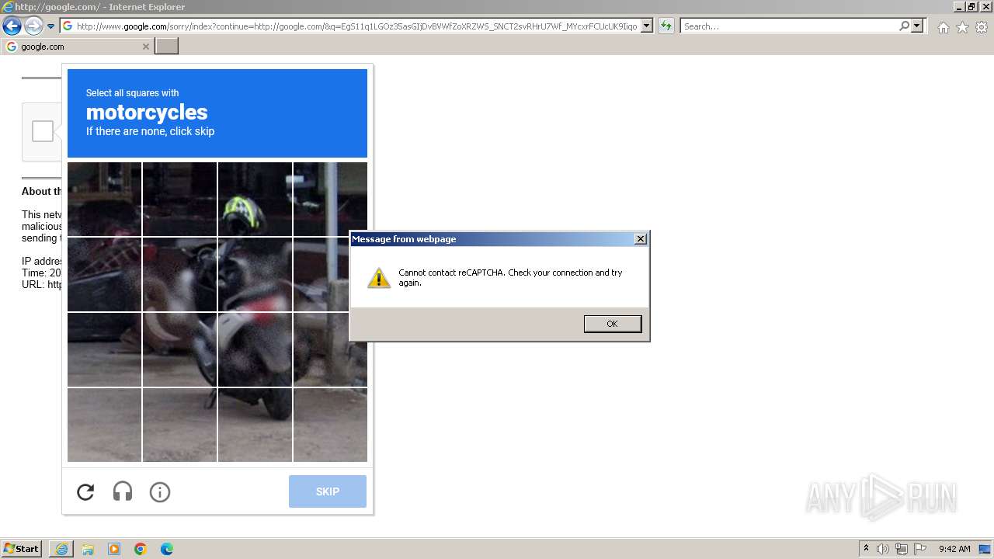Close the google.com tab
This screenshot has height=559, width=994.
(145, 47)
